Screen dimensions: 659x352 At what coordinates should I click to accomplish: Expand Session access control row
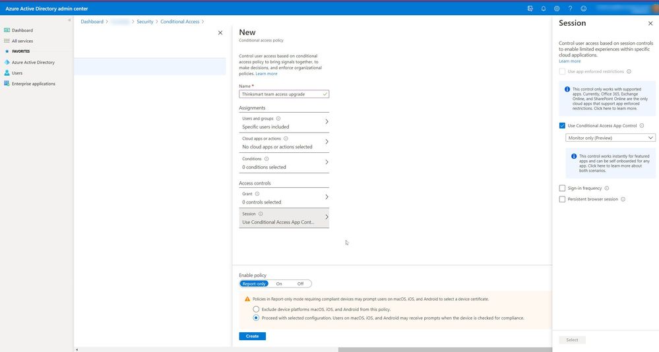pos(284,218)
